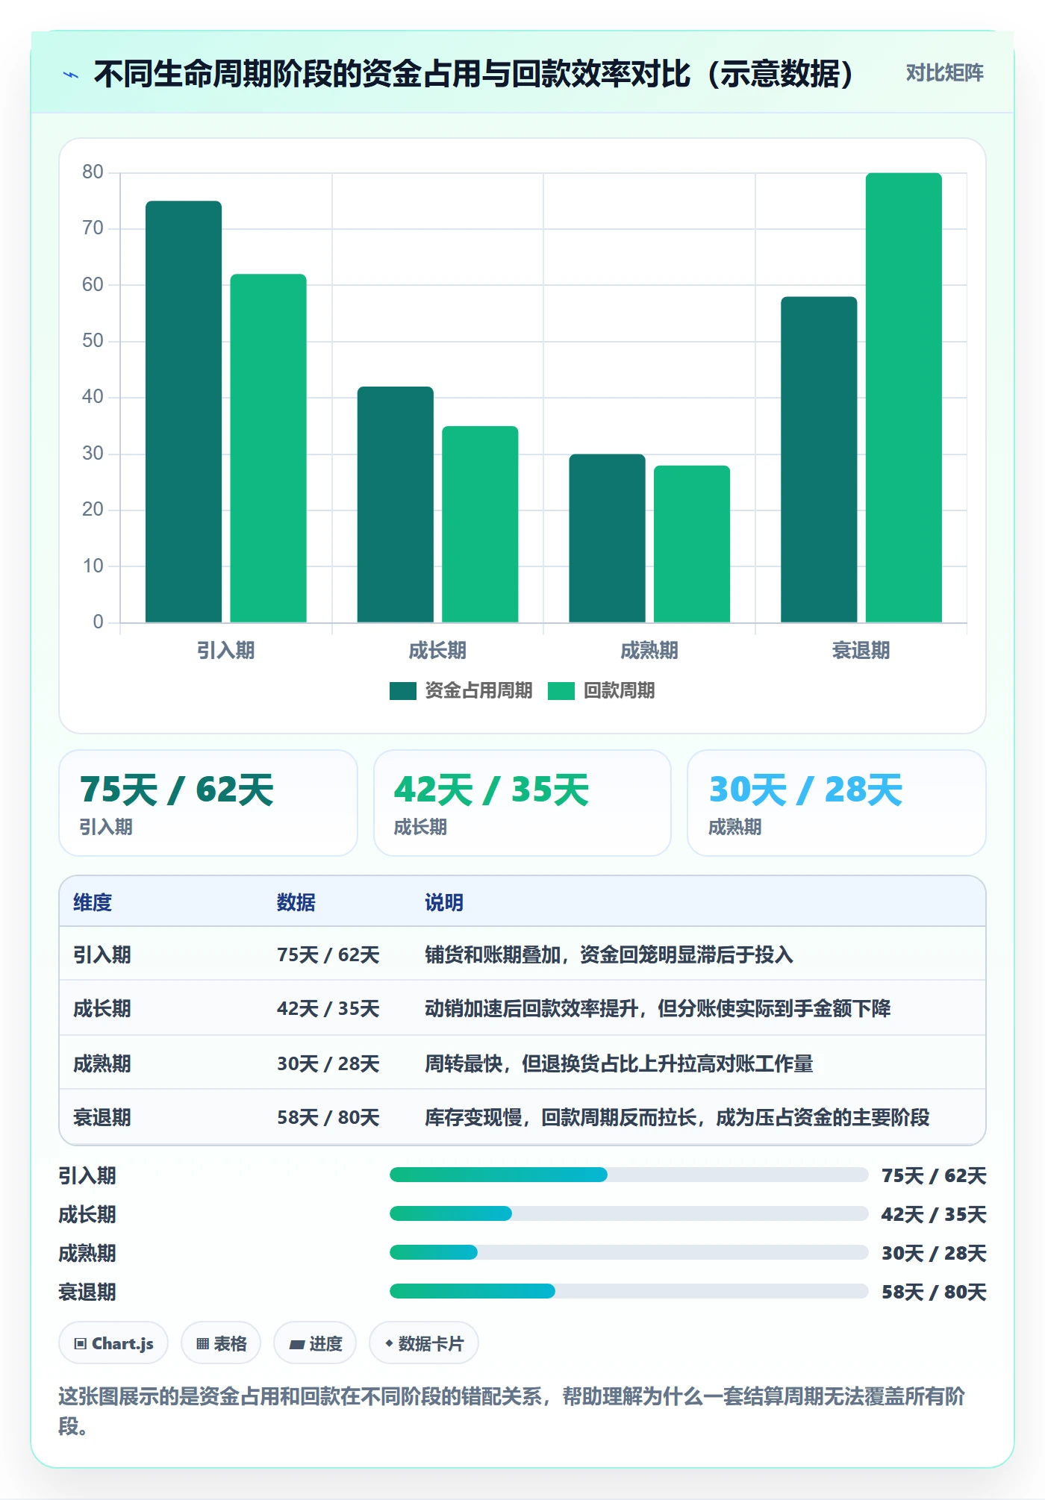The width and height of the screenshot is (1045, 1500).
Task: Click the 衰退期 progress bar
Action: [628, 1291]
